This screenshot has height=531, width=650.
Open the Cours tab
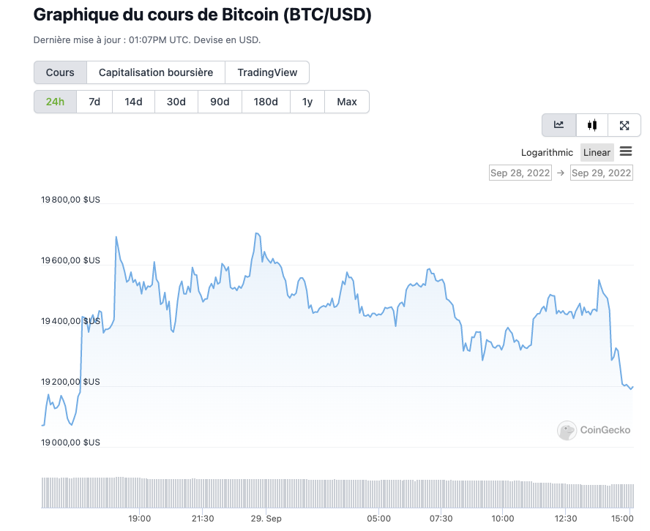click(60, 72)
